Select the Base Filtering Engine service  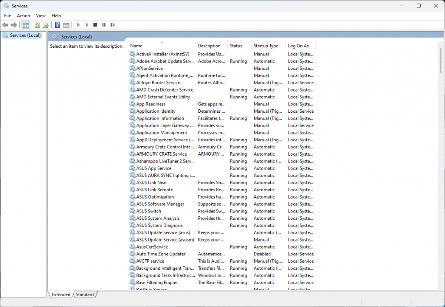click(x=156, y=282)
